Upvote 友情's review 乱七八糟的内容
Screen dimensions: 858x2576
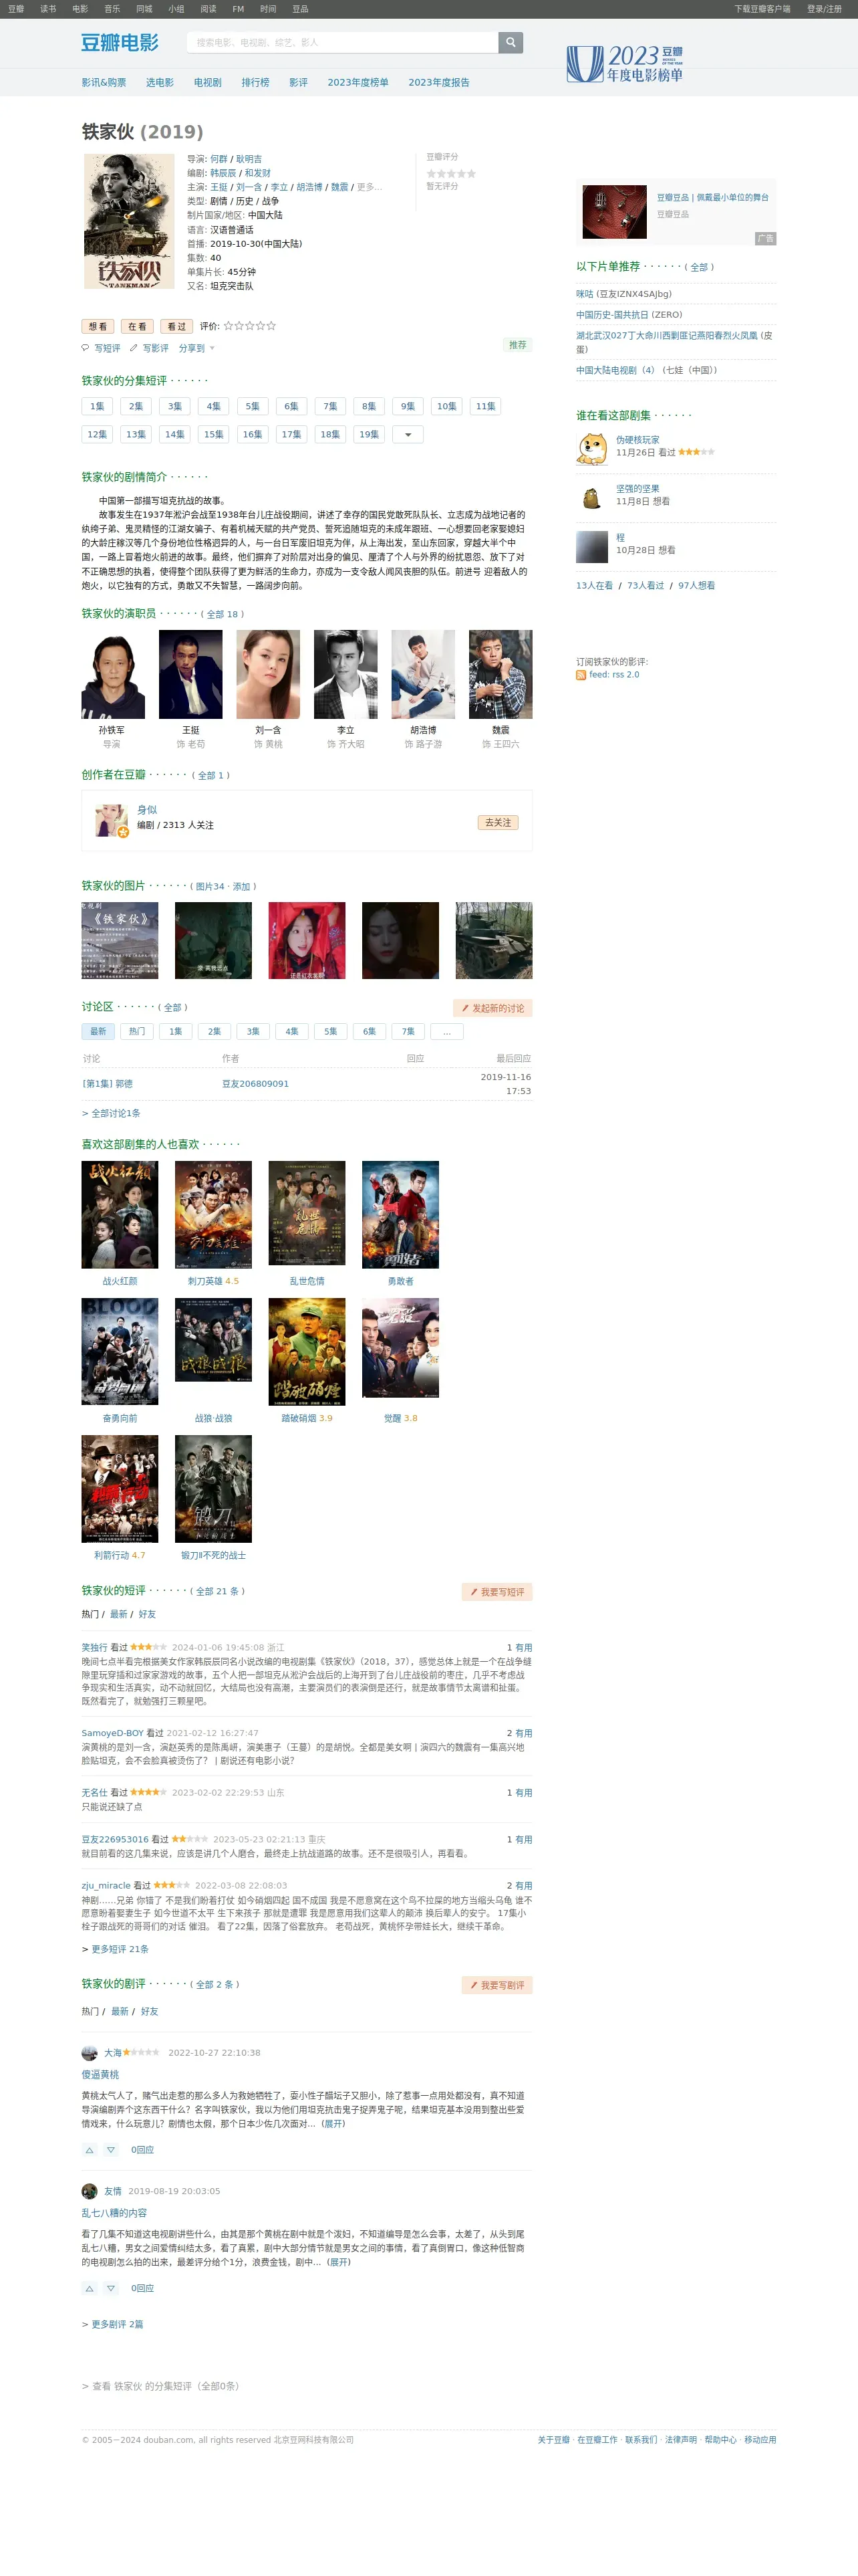click(89, 2288)
